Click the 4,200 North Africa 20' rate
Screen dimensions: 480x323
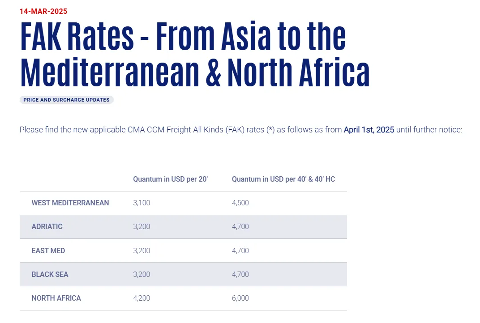pos(141,298)
